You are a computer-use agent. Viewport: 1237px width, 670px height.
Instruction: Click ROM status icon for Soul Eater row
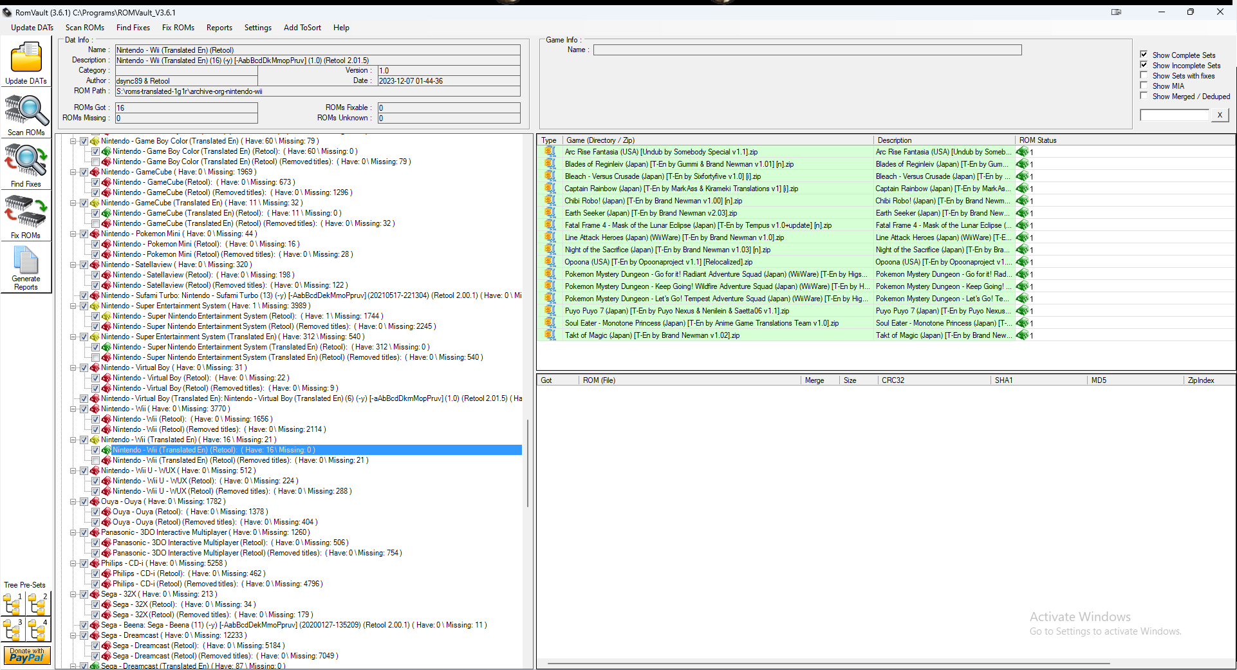click(1022, 323)
